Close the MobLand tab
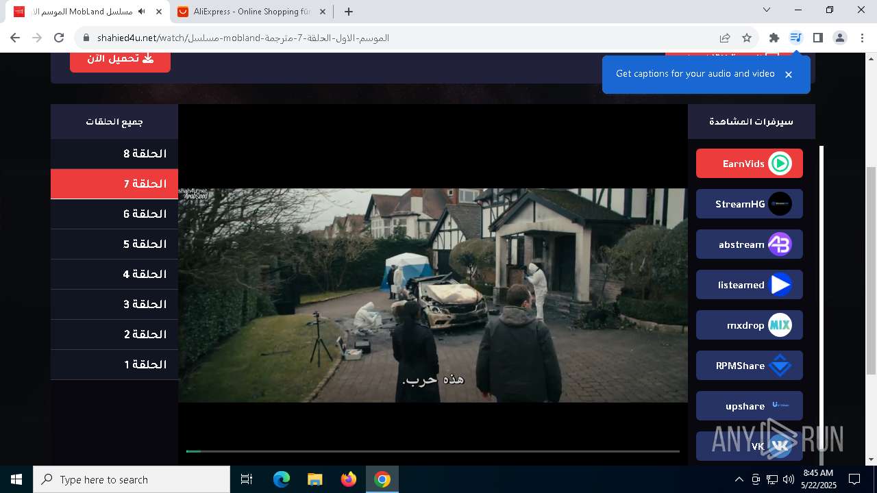This screenshot has height=493, width=877. click(x=159, y=12)
